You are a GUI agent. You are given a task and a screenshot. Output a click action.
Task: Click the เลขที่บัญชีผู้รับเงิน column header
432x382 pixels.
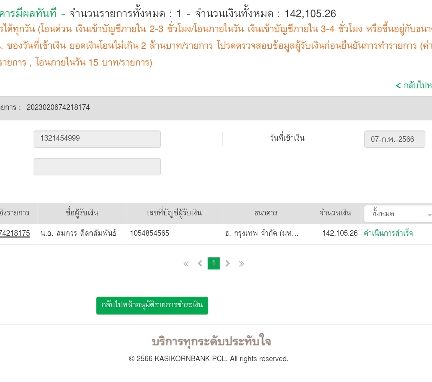(x=174, y=213)
